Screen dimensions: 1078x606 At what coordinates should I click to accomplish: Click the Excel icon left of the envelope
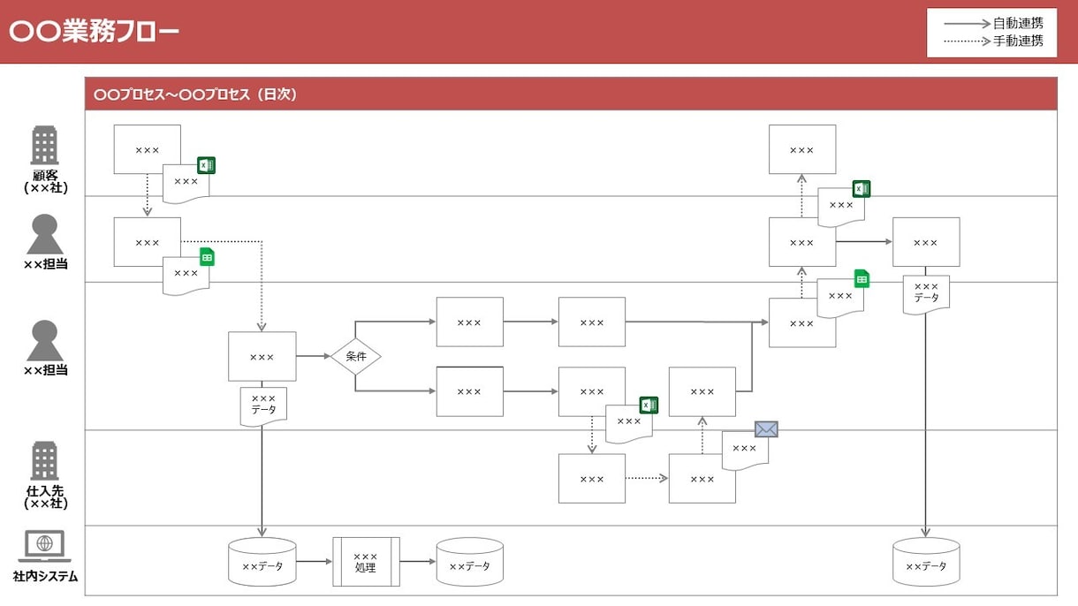pyautogui.click(x=649, y=405)
